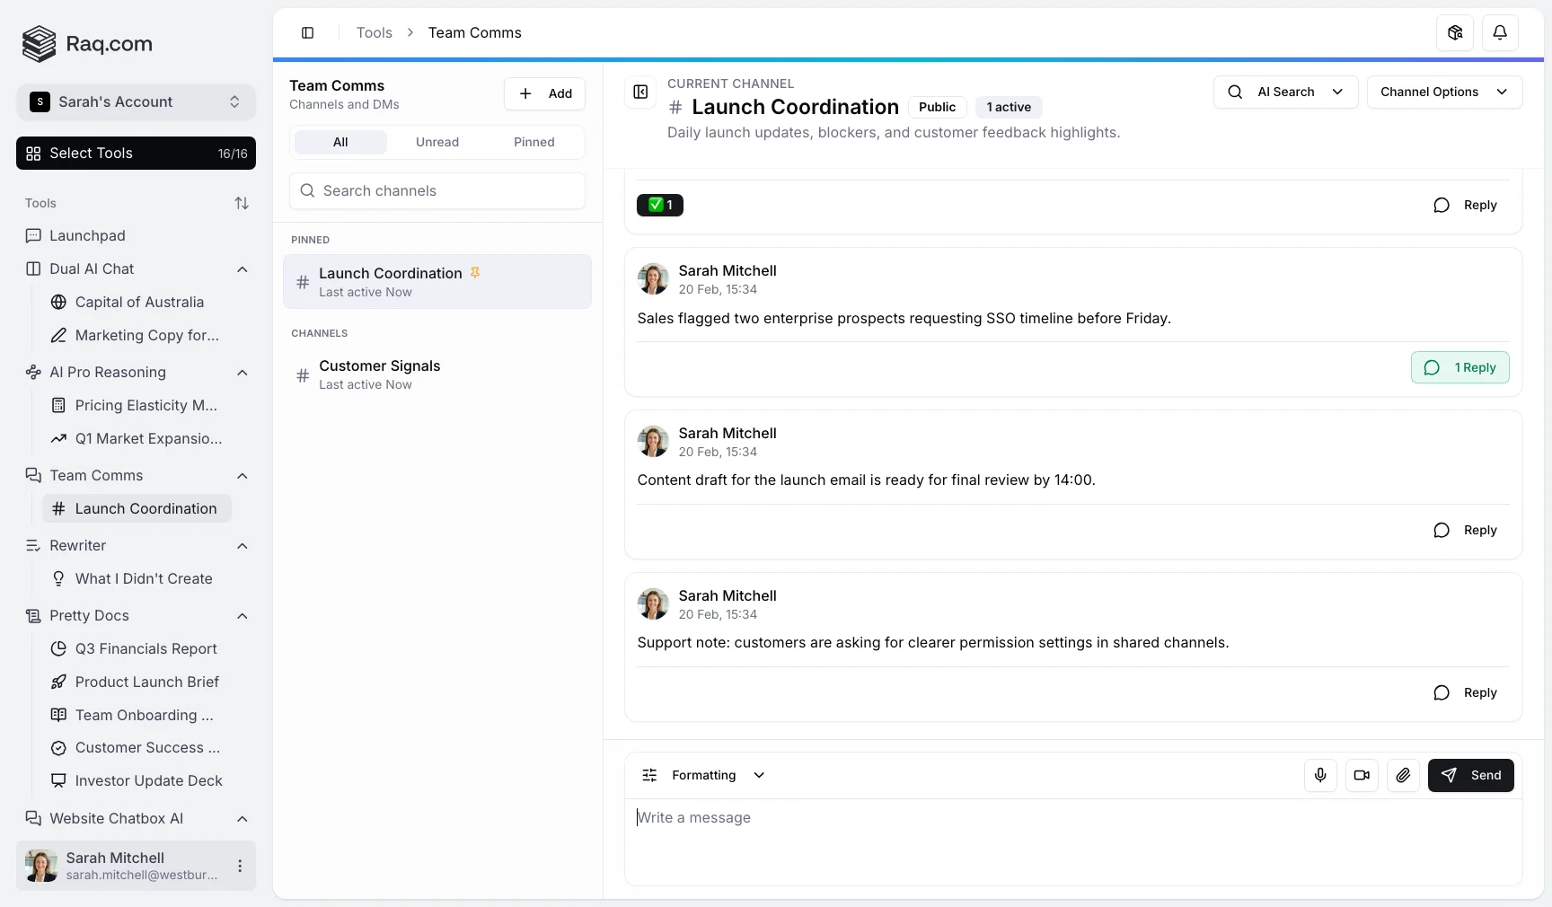
Task: Collapse the AI Pro Reasoning section
Action: coord(242,374)
